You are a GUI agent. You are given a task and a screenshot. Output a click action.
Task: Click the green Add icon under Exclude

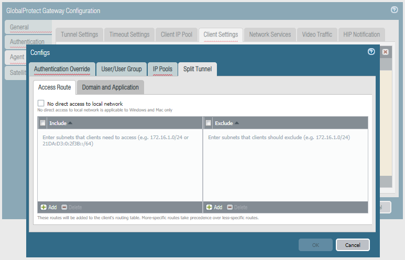209,207
